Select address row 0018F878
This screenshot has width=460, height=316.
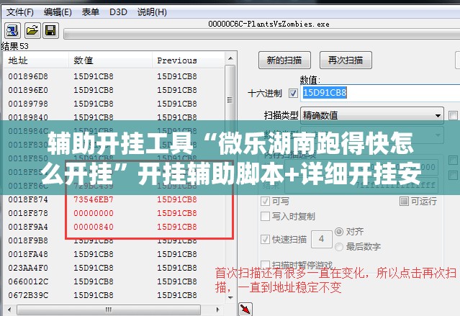coord(114,213)
